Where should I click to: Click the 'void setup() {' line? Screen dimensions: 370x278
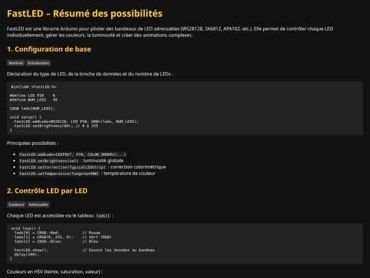point(25,117)
